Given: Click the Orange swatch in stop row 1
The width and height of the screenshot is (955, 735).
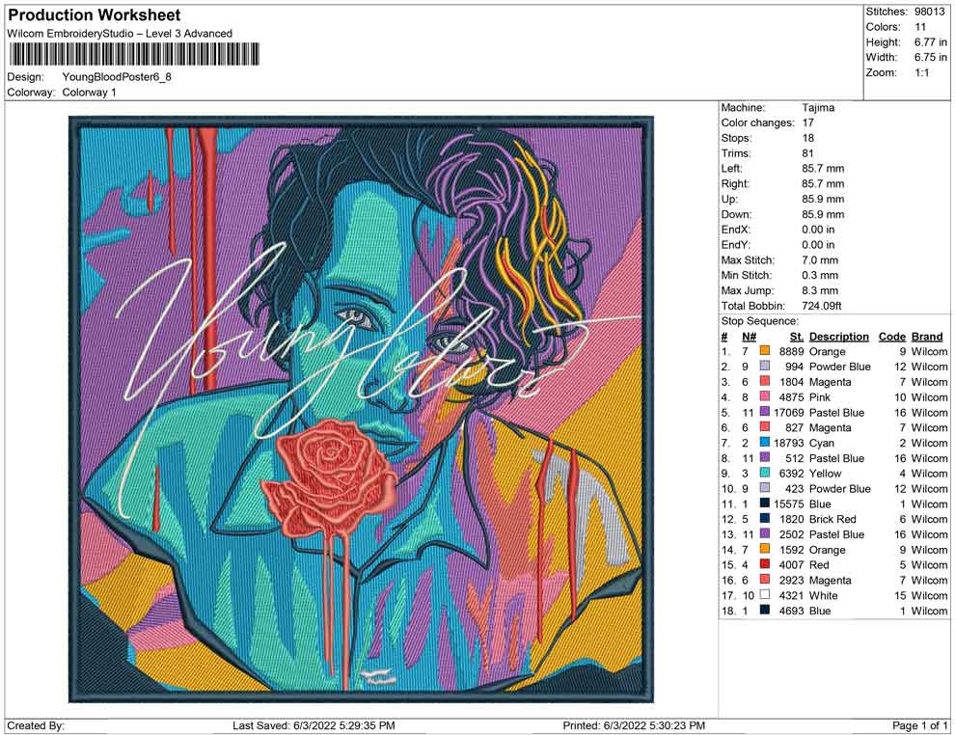Looking at the screenshot, I should coord(765,351).
